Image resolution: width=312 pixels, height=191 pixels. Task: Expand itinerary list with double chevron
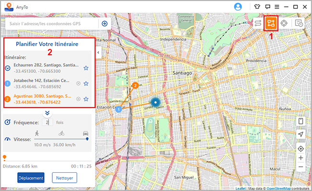point(47,113)
